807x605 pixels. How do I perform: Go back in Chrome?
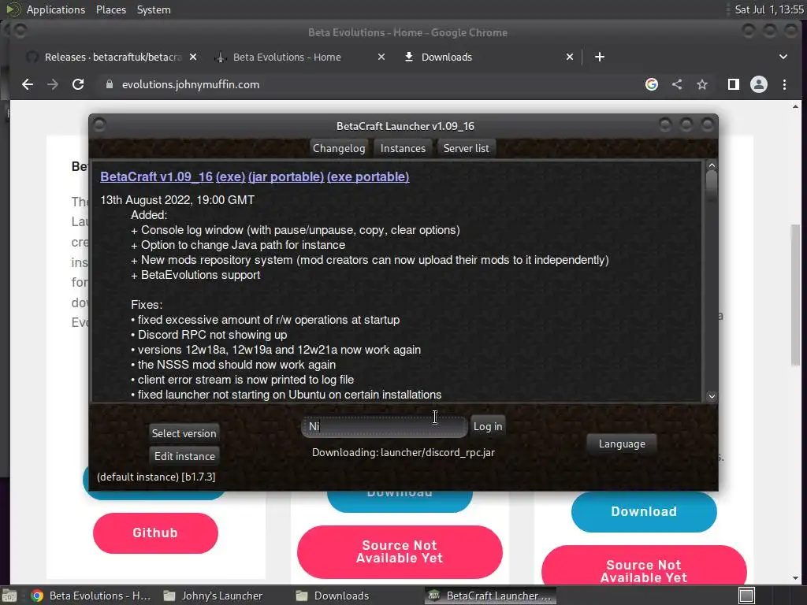tap(28, 84)
